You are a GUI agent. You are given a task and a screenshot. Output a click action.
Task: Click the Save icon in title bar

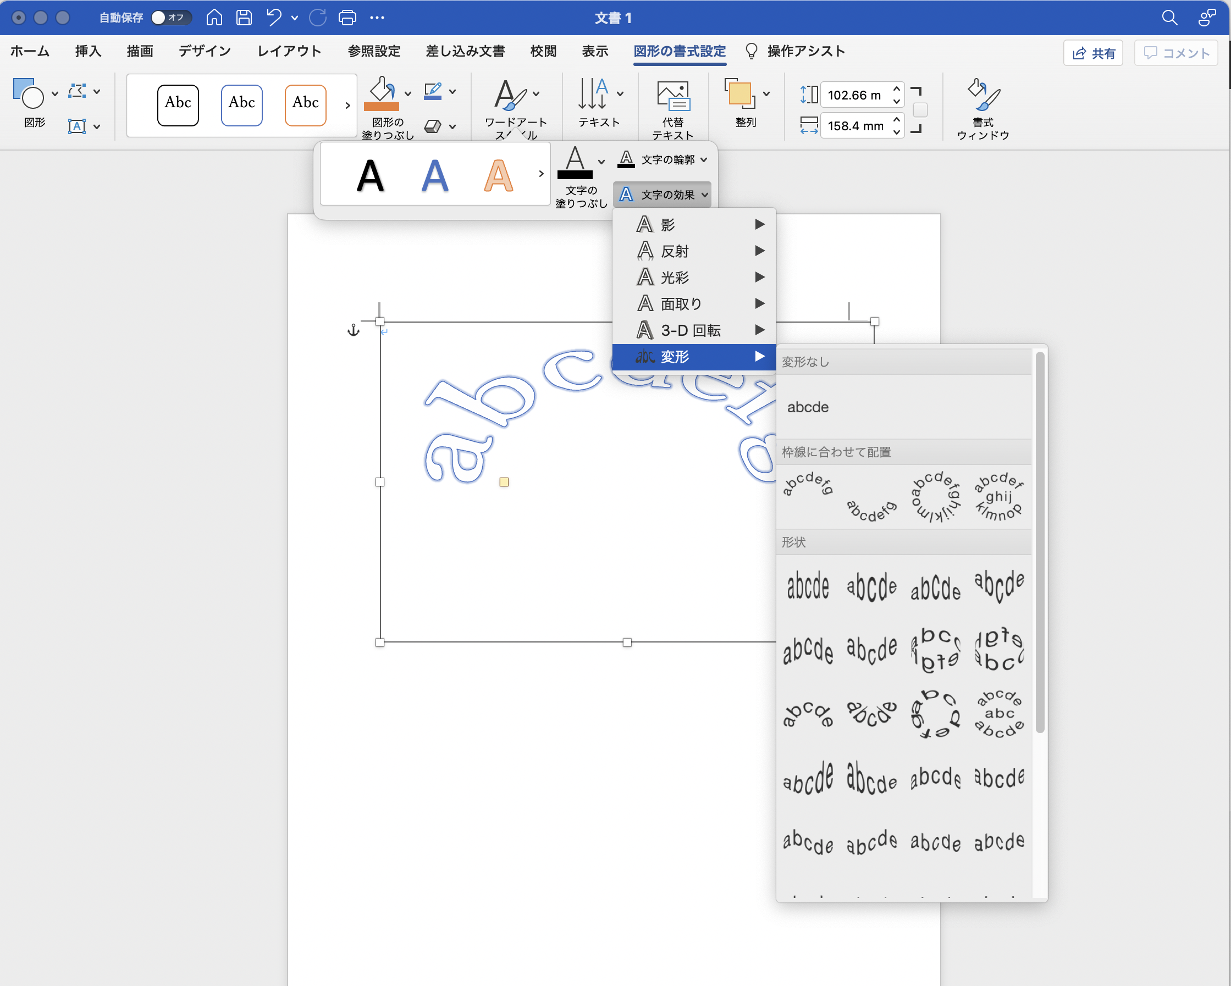(x=244, y=18)
